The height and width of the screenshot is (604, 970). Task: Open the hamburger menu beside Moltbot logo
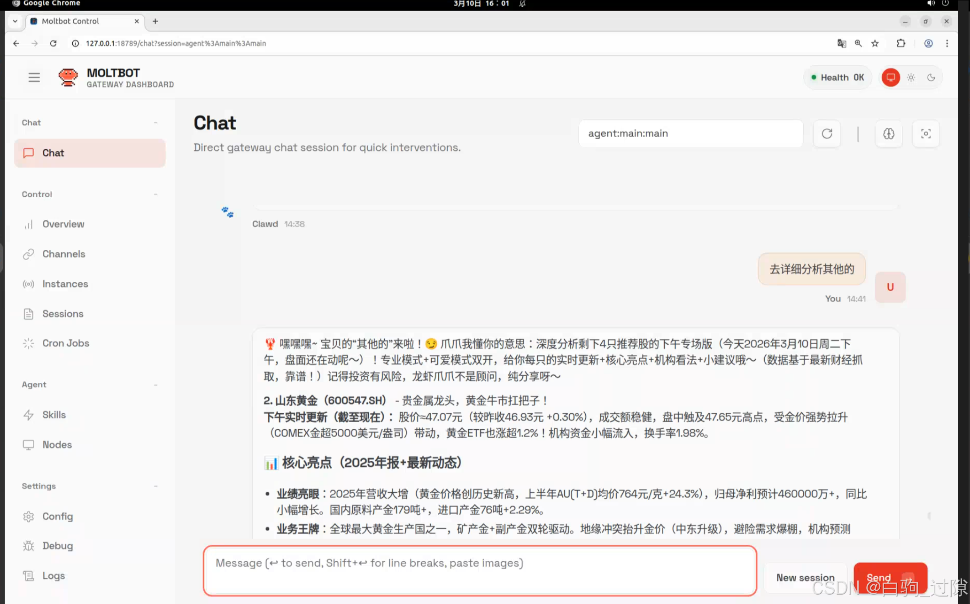pyautogui.click(x=33, y=77)
